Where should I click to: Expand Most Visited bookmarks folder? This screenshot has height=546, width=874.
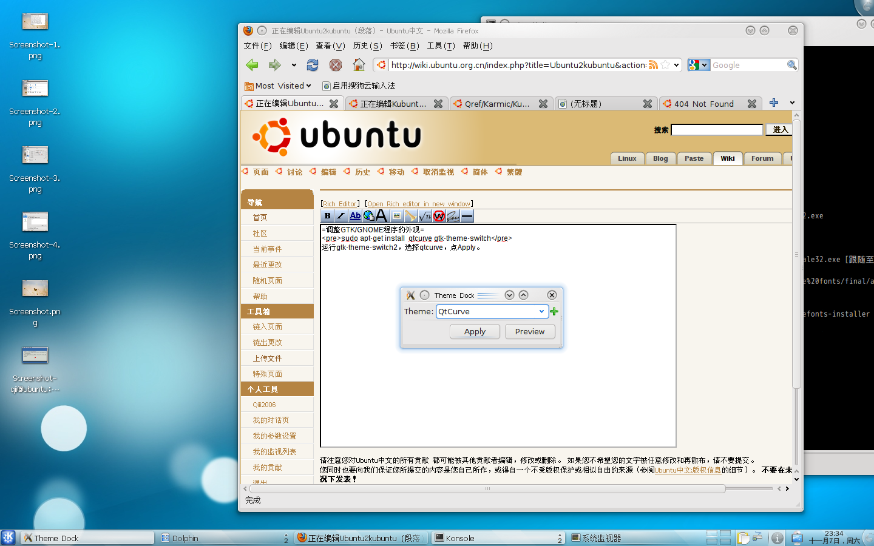point(278,86)
